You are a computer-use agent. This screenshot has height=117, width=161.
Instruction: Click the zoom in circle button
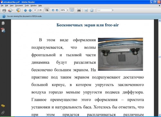click(57, 10)
